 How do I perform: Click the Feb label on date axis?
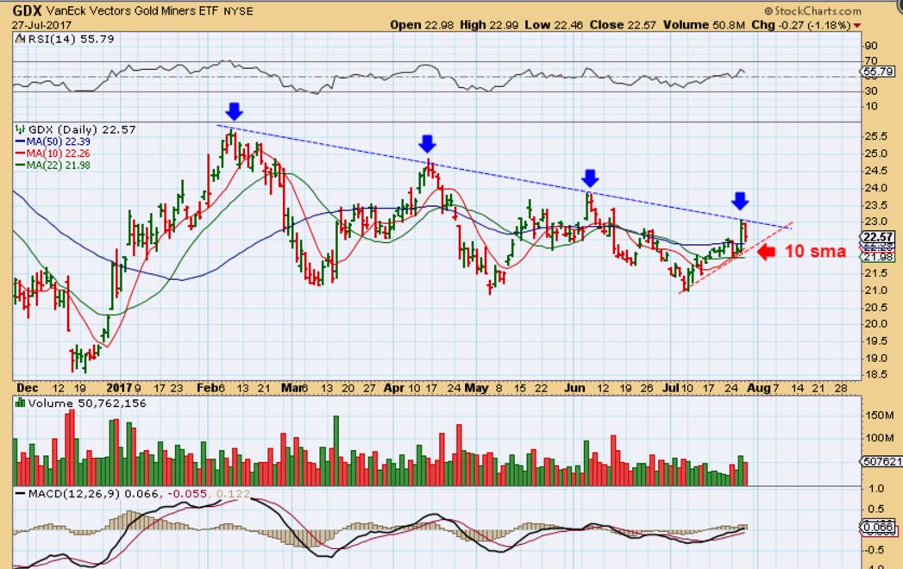tap(207, 388)
